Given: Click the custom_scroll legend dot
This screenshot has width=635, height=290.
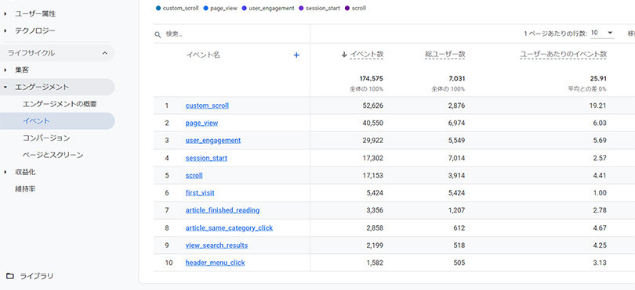Looking at the screenshot, I should click(x=158, y=8).
